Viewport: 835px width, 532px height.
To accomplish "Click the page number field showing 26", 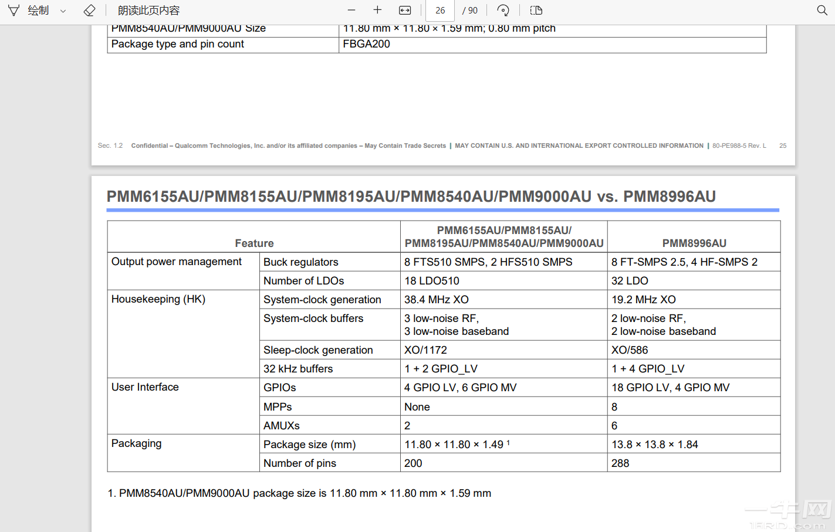I will point(440,11).
